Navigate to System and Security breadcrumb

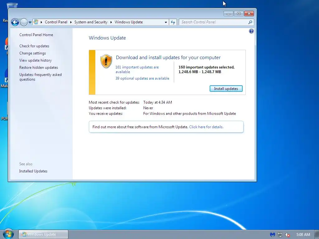tap(91, 22)
